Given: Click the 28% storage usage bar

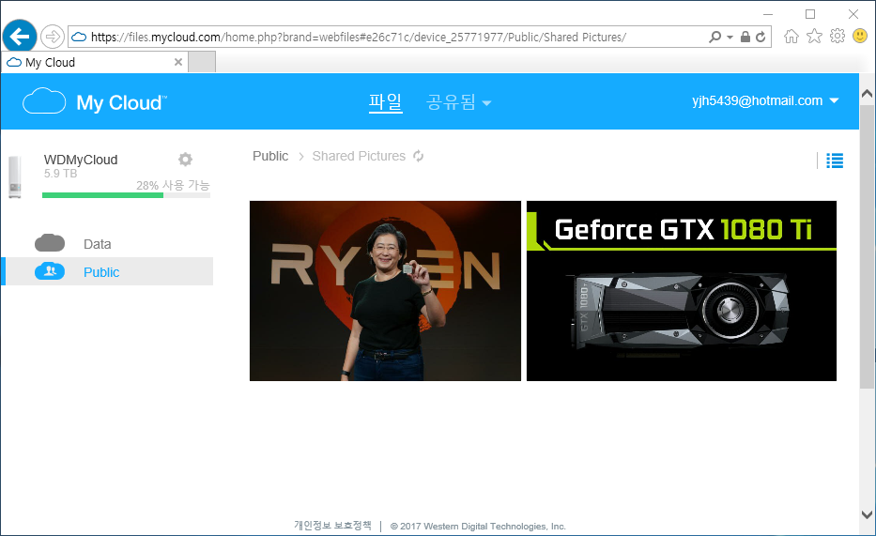Looking at the screenshot, I should pyautogui.click(x=126, y=195).
